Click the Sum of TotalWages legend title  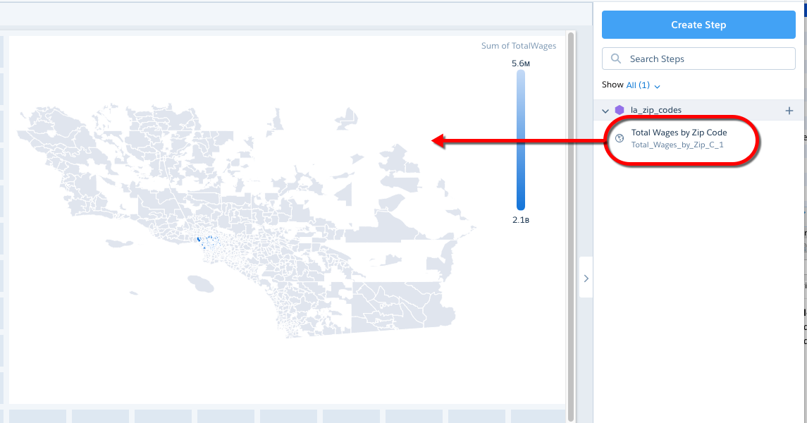(x=519, y=46)
